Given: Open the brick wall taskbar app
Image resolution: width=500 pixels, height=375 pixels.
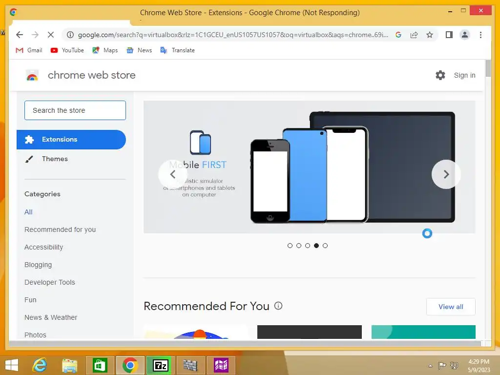Looking at the screenshot, I should (x=190, y=365).
